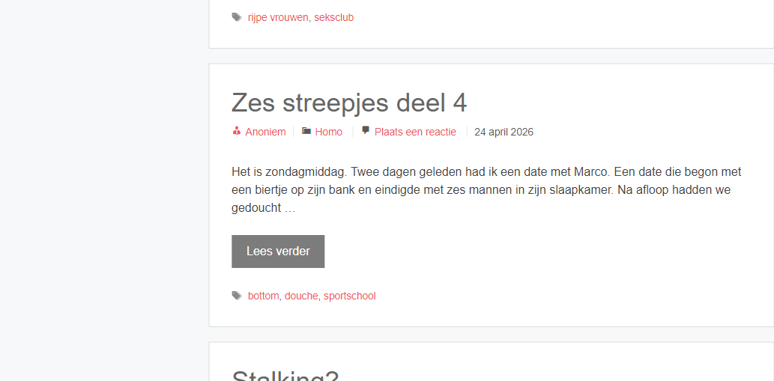The height and width of the screenshot is (381, 774).
Task: Open the post Zes streepjes deel 4
Action: tap(349, 103)
